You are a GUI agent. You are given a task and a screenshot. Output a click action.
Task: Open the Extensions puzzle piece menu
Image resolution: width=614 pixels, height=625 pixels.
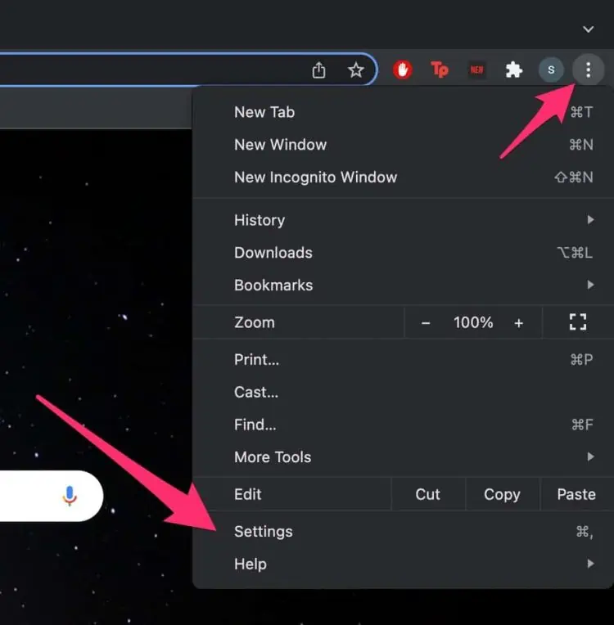(x=514, y=70)
